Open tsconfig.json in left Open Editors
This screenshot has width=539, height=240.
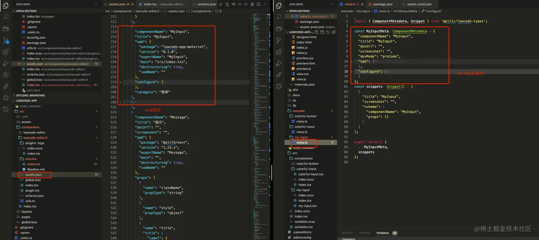(x=36, y=37)
